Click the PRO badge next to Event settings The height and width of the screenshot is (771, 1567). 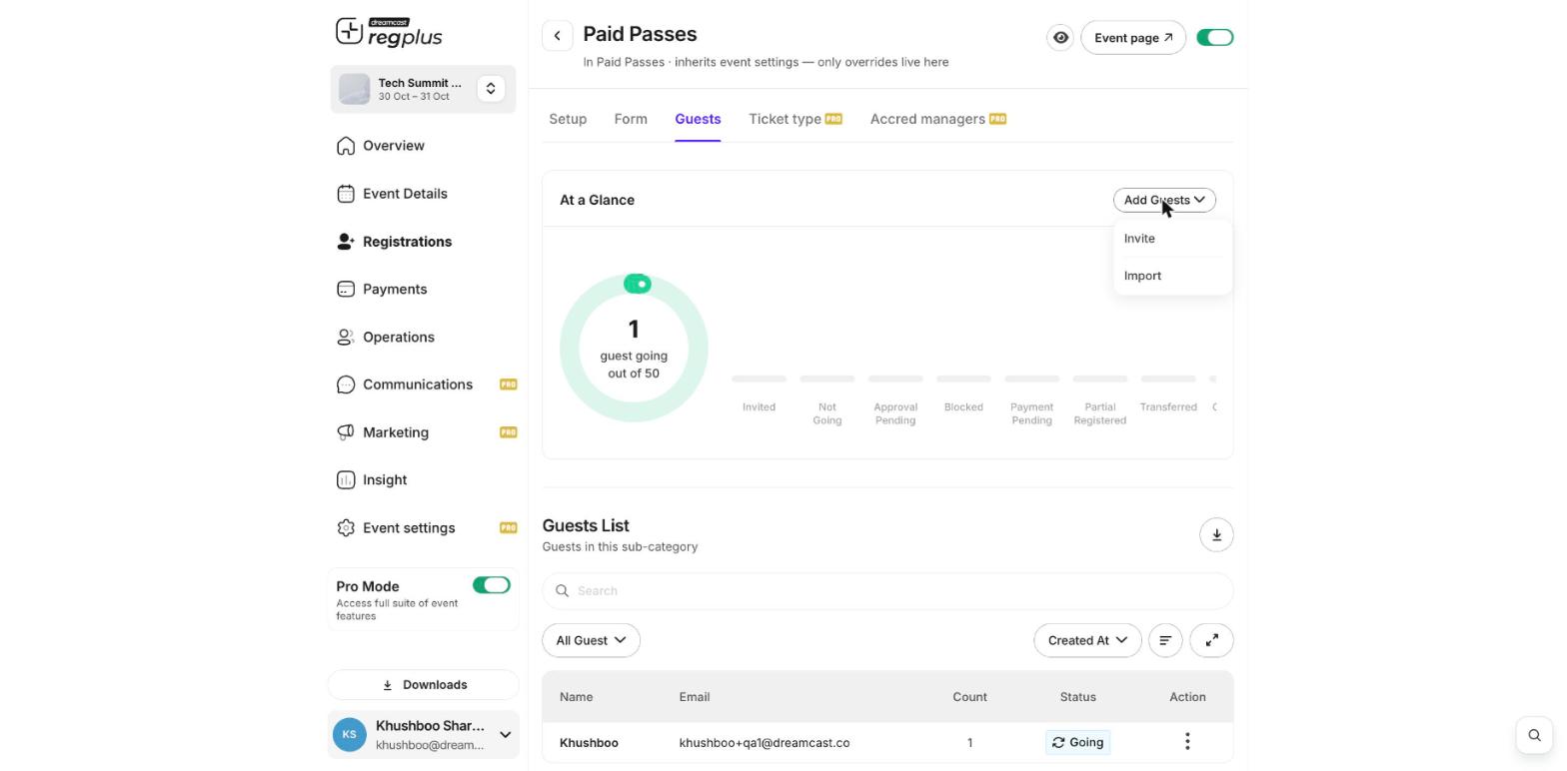point(509,528)
